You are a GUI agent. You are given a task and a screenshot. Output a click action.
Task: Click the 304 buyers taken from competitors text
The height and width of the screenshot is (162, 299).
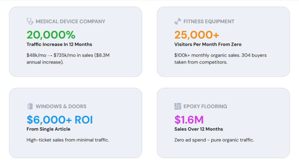[x=220, y=59]
